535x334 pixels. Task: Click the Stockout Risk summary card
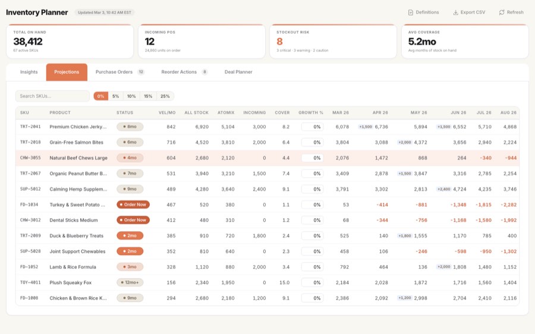[x=333, y=41]
